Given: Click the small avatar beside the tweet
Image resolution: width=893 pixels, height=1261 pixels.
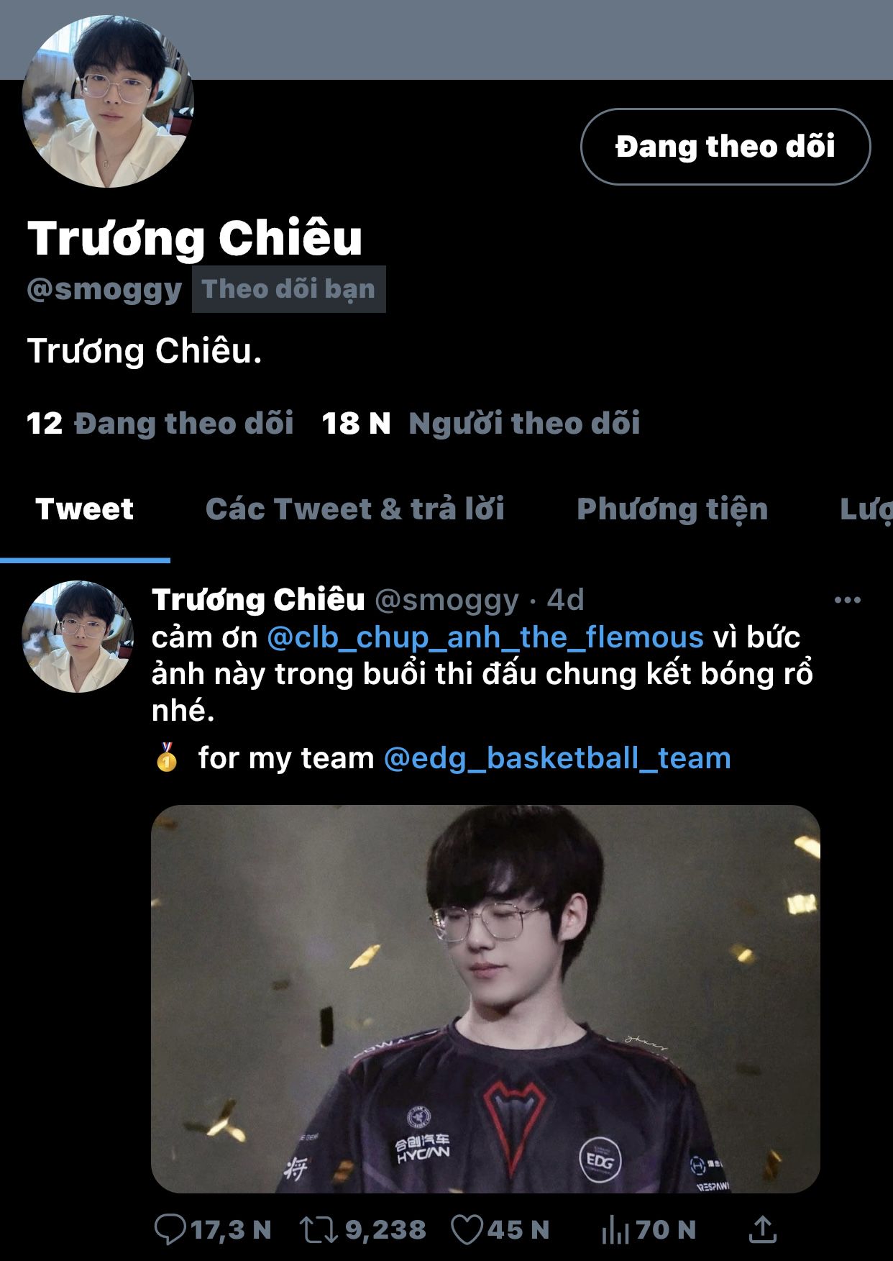Looking at the screenshot, I should (78, 637).
